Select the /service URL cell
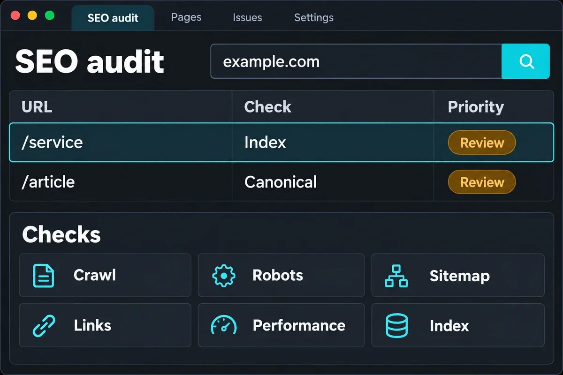 (121, 142)
